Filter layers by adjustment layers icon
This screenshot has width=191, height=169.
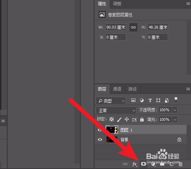[142, 101]
